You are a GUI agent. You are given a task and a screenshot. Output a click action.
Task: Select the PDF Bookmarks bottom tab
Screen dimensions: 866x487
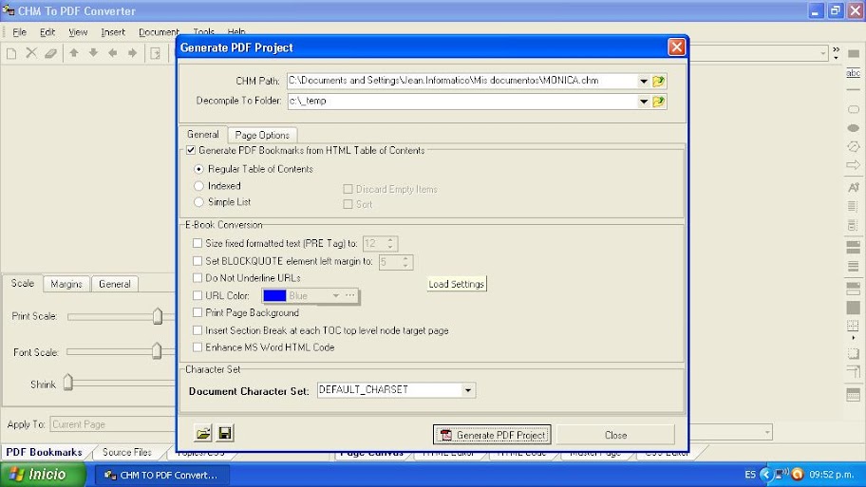pos(45,452)
